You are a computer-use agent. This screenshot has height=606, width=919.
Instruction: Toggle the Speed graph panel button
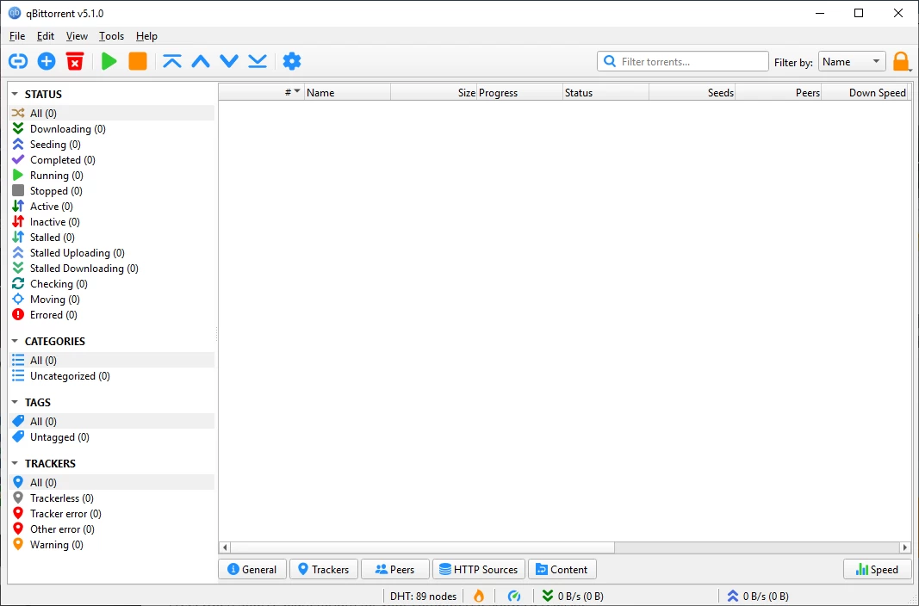tap(877, 569)
